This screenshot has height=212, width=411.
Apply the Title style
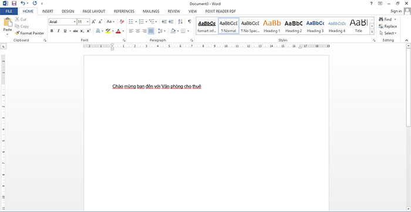click(x=359, y=26)
